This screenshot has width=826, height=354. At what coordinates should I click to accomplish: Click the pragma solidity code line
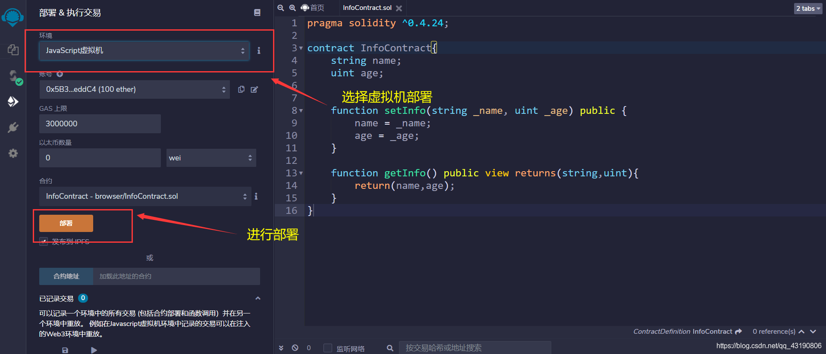tap(378, 23)
